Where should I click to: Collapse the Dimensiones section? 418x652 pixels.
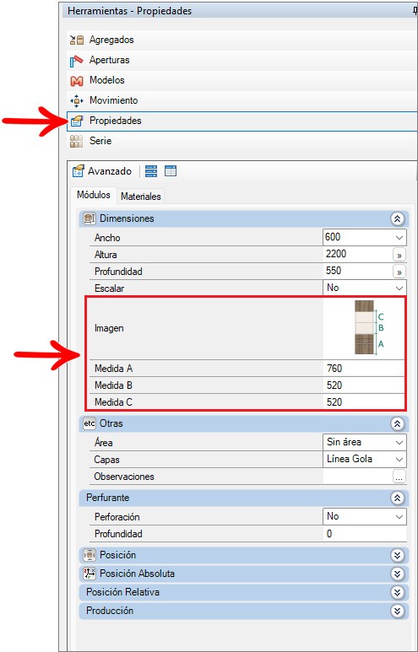(x=397, y=218)
